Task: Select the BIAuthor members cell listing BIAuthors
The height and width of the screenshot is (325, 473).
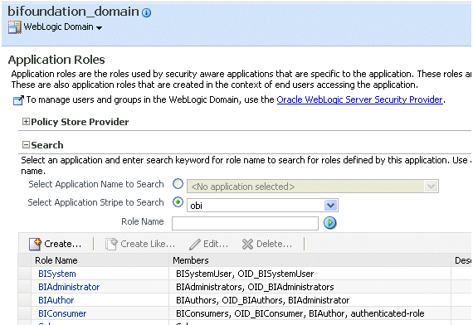Action: [x=310, y=300]
